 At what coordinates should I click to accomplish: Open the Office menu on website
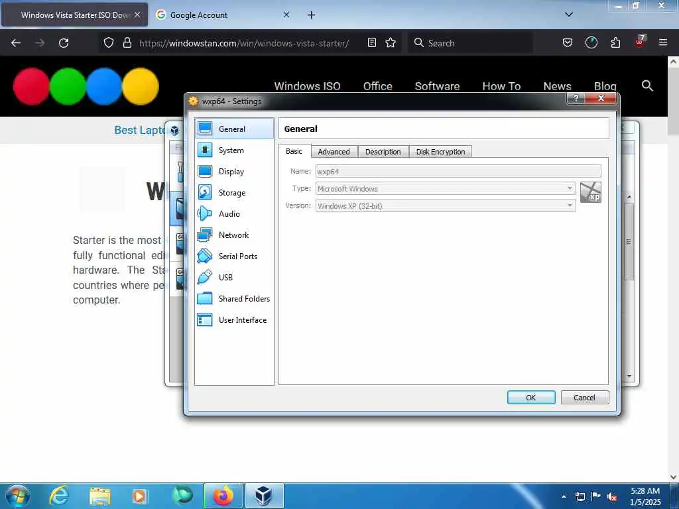pyautogui.click(x=377, y=85)
